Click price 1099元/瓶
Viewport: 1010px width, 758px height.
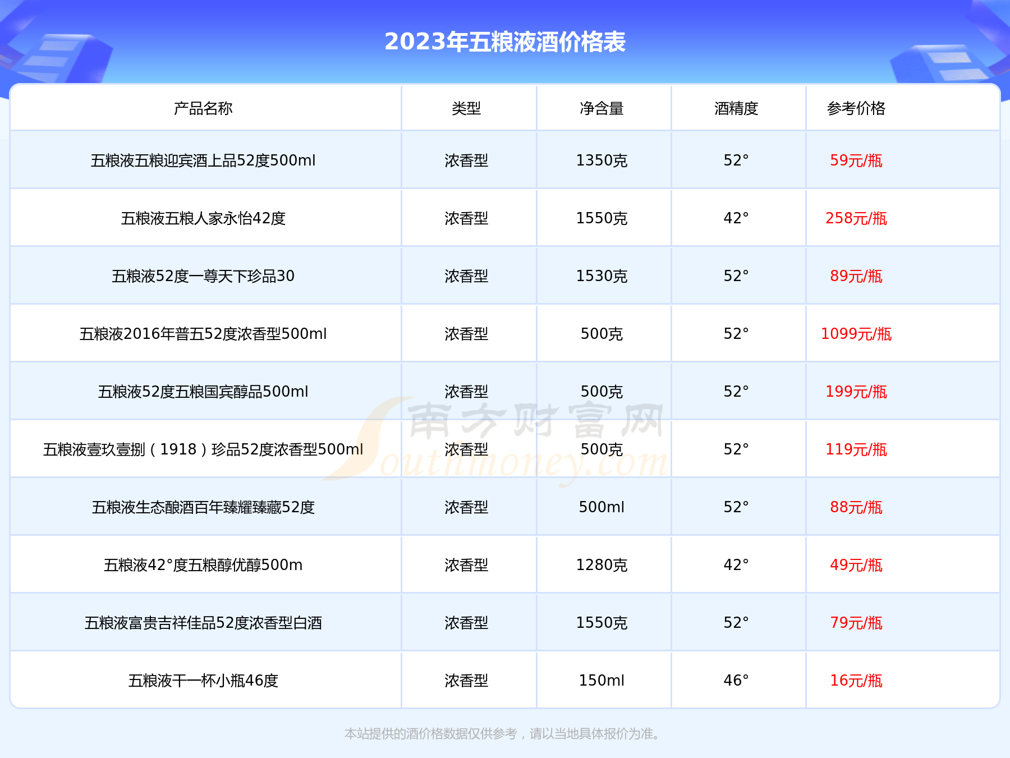click(856, 334)
